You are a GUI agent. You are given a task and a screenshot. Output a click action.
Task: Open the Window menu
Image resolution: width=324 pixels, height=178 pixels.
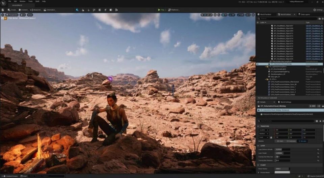click(22, 1)
